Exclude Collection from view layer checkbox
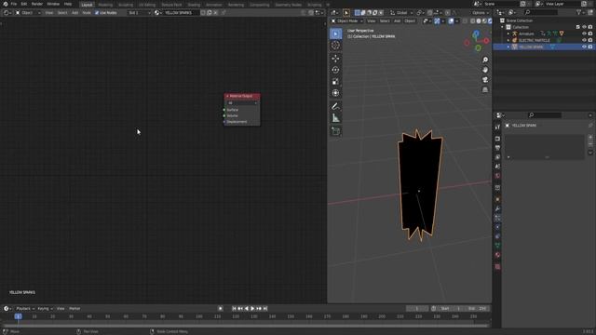The height and width of the screenshot is (335, 596). (578, 27)
